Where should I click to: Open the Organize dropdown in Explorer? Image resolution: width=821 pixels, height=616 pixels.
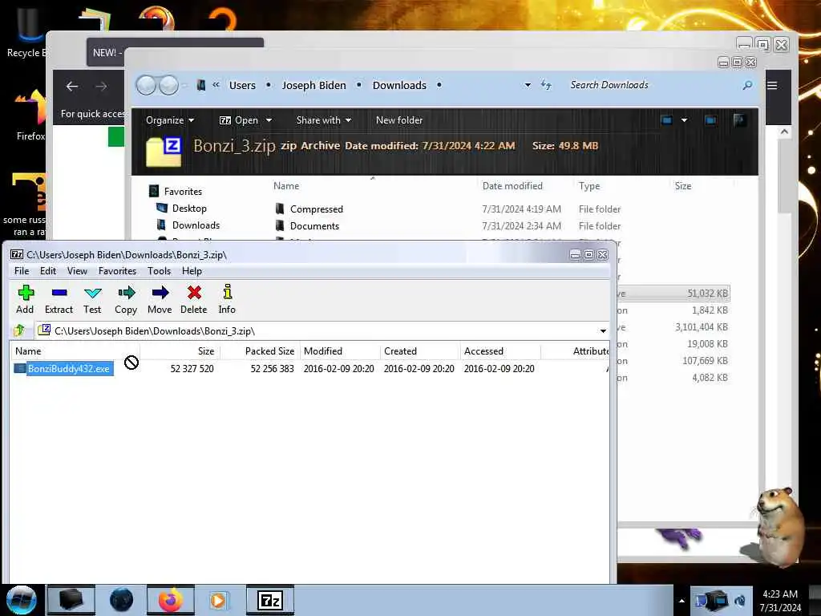pyautogui.click(x=170, y=120)
